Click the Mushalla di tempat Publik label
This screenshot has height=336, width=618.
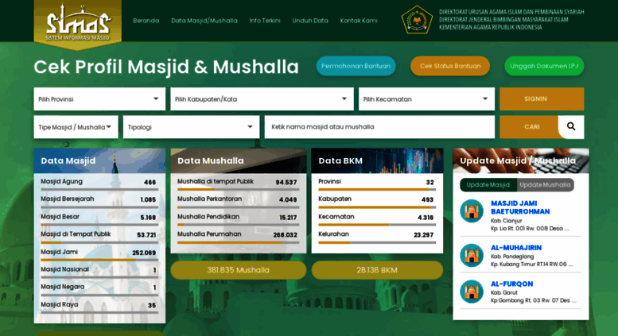216,181
